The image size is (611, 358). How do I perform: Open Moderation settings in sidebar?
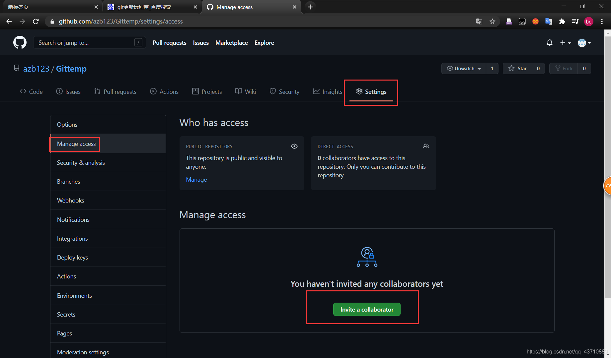108,352
